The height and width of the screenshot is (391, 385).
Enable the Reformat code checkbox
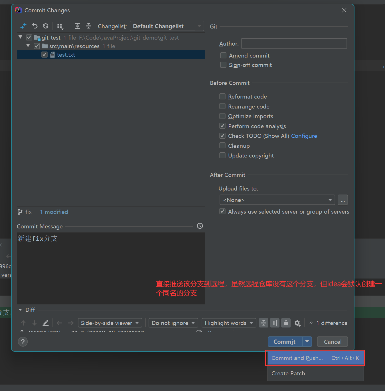click(x=222, y=96)
